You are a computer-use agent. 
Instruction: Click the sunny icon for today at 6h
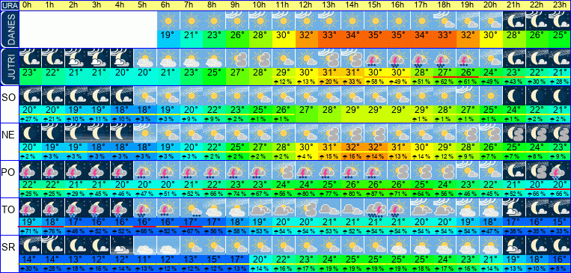tap(168, 21)
